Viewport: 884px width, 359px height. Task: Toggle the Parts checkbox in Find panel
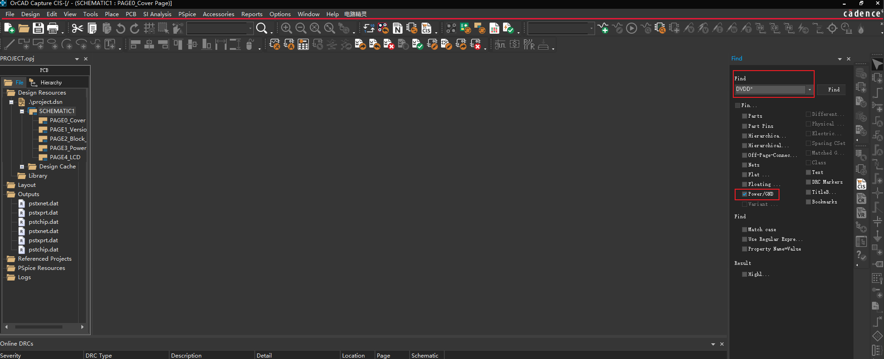tap(744, 116)
